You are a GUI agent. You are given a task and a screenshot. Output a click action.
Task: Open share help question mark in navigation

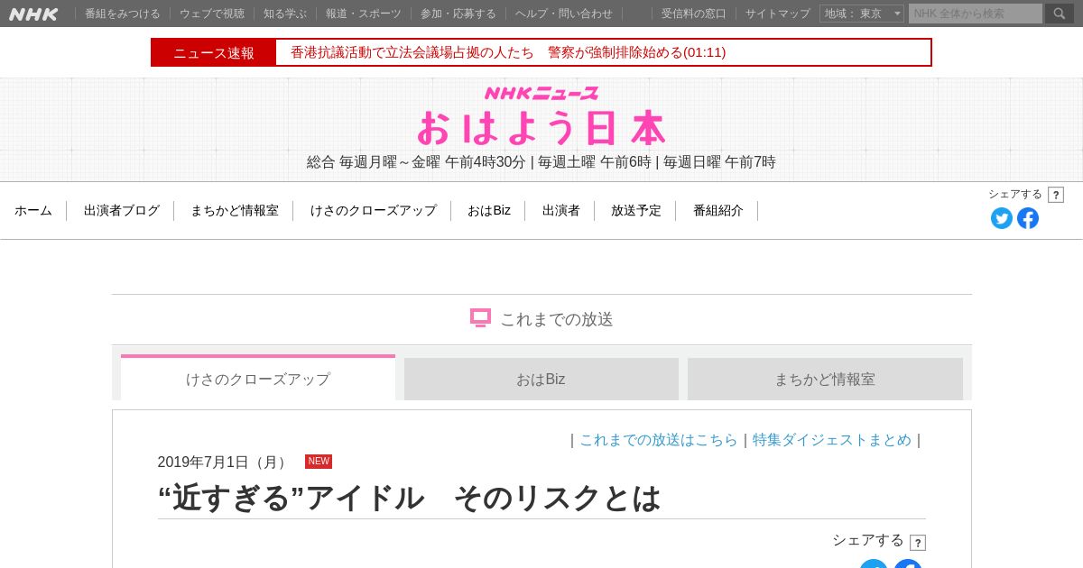(x=1056, y=195)
